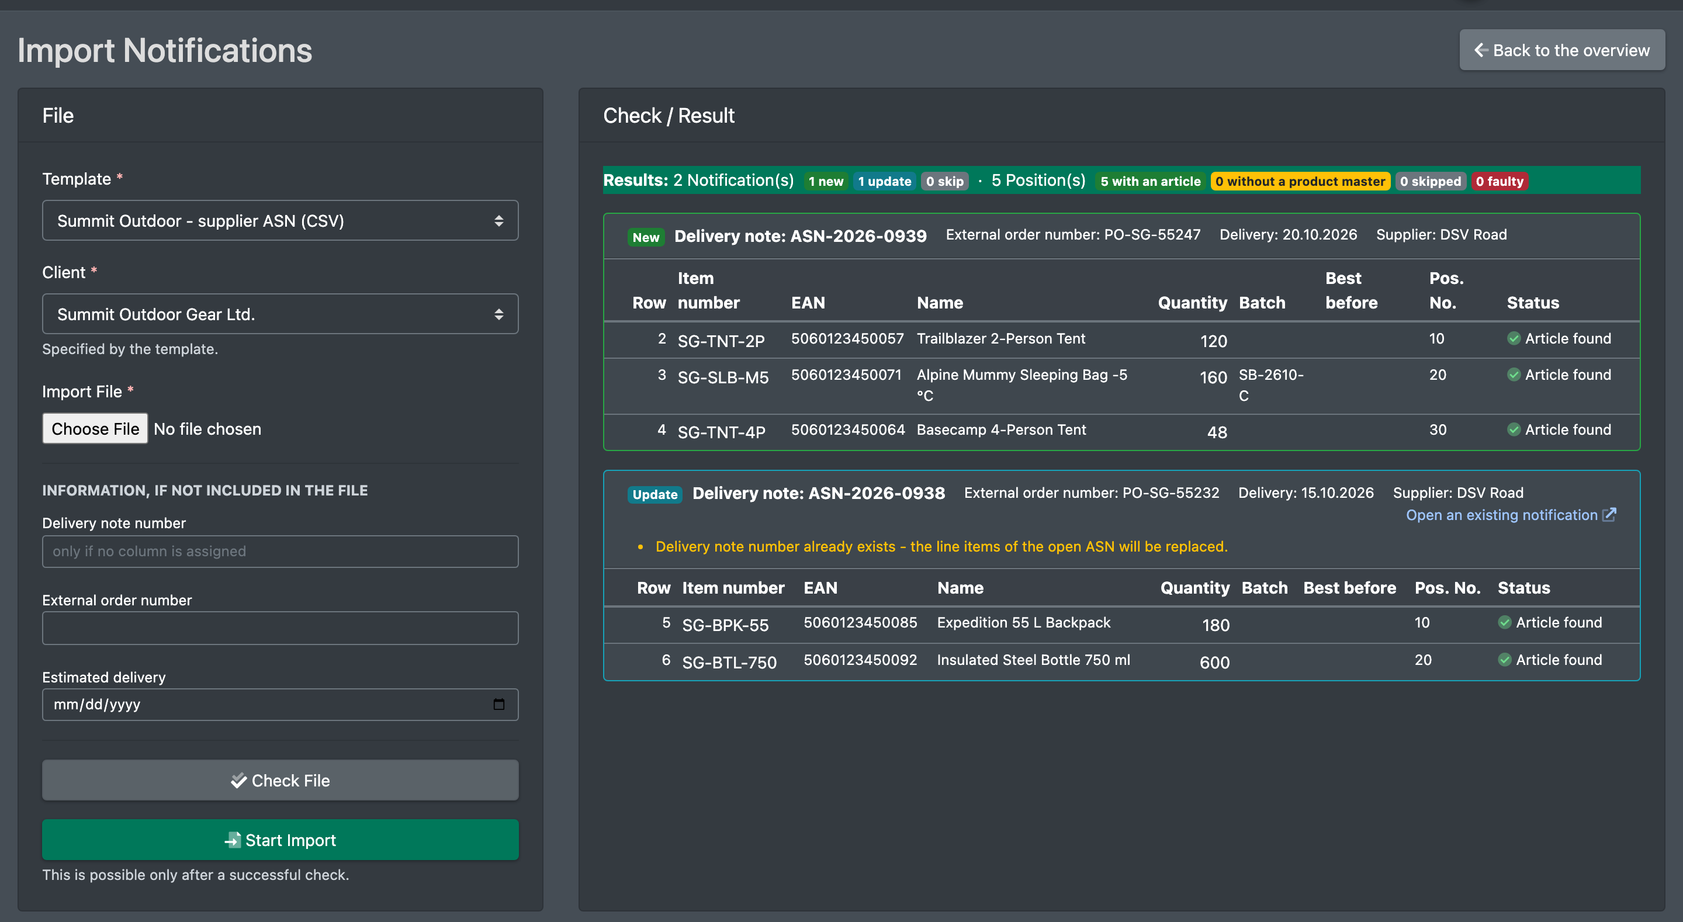Click the Update label on ASN-2026-0938
Screen dimensions: 1683x922
coord(654,494)
